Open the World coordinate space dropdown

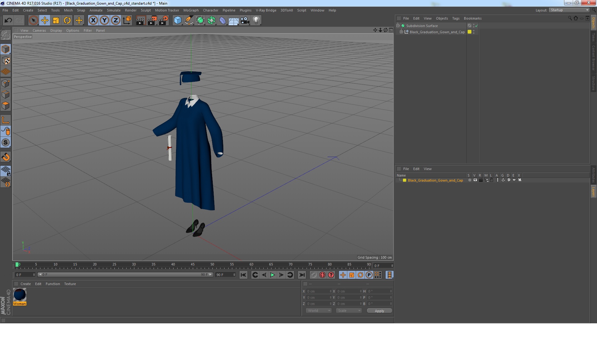click(x=319, y=311)
